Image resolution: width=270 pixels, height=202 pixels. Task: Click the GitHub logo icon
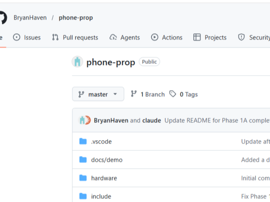tap(2, 18)
